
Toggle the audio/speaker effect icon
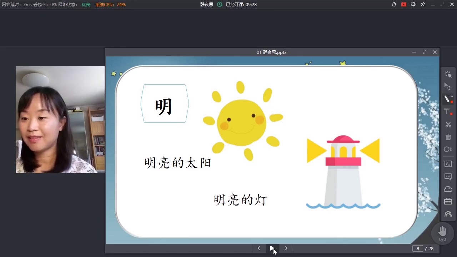pos(448,149)
